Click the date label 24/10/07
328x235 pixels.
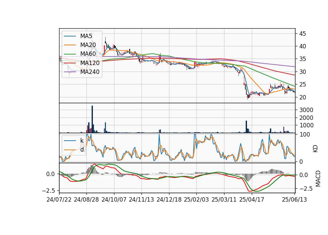coord(114,200)
